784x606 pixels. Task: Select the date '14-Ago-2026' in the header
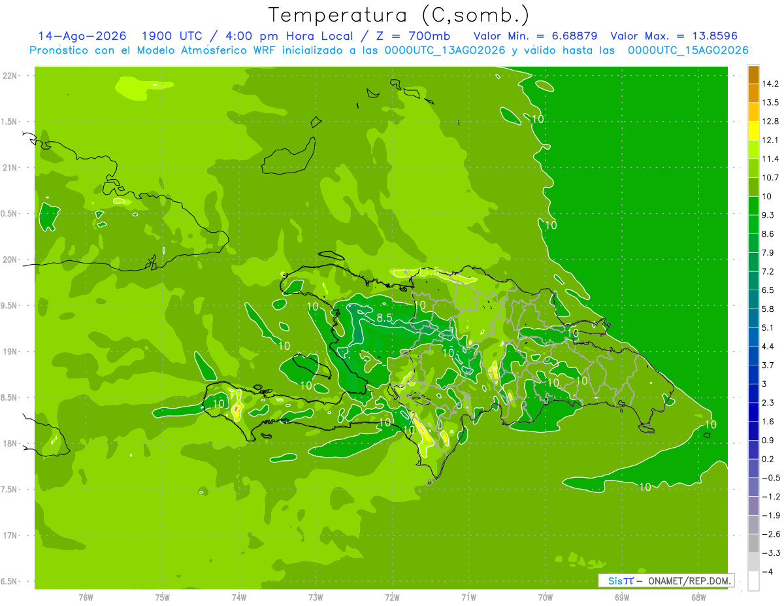(82, 36)
